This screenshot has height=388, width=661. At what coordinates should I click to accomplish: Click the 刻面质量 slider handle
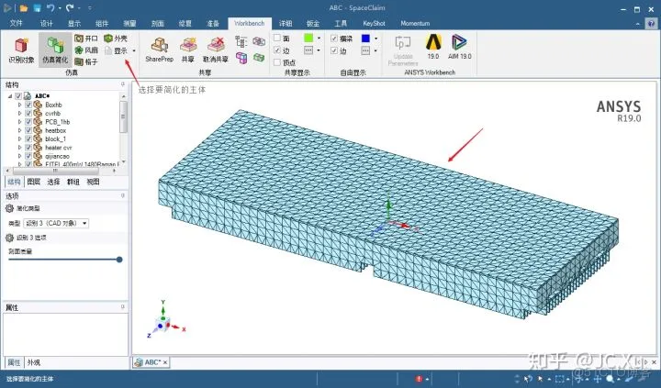(x=119, y=260)
